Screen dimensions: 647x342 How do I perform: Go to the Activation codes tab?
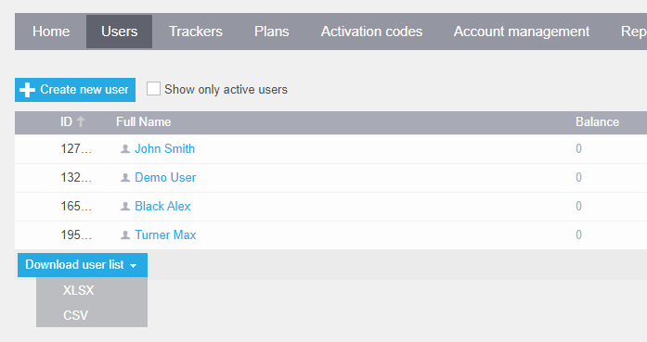click(372, 32)
